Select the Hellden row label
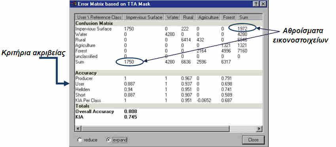Image resolution: width=336 pixels, height=147 pixels. pyautogui.click(x=82, y=89)
